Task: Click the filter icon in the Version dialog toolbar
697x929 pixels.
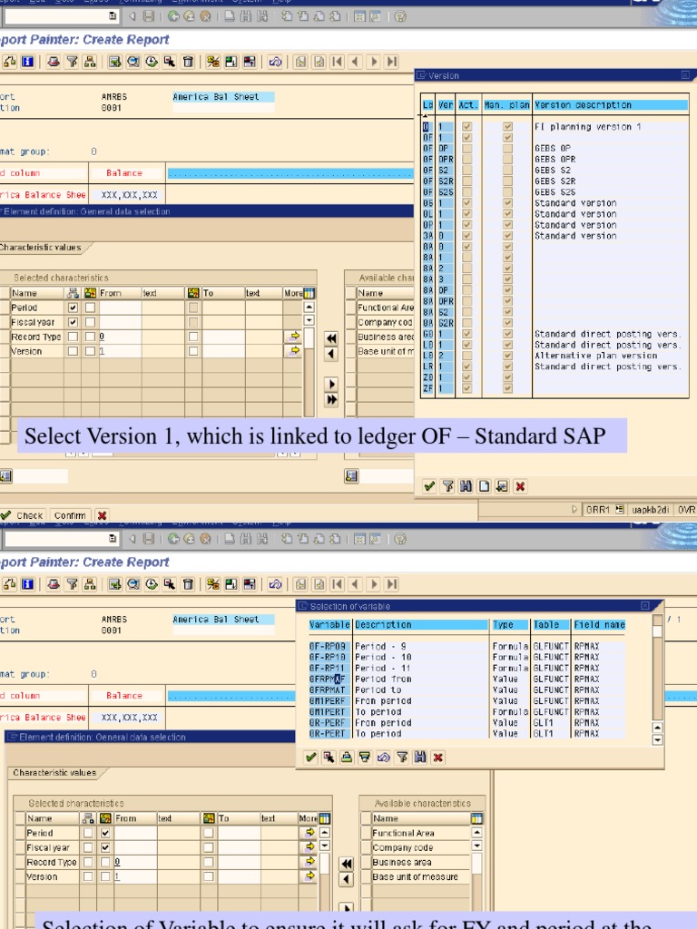Action: coord(447,487)
